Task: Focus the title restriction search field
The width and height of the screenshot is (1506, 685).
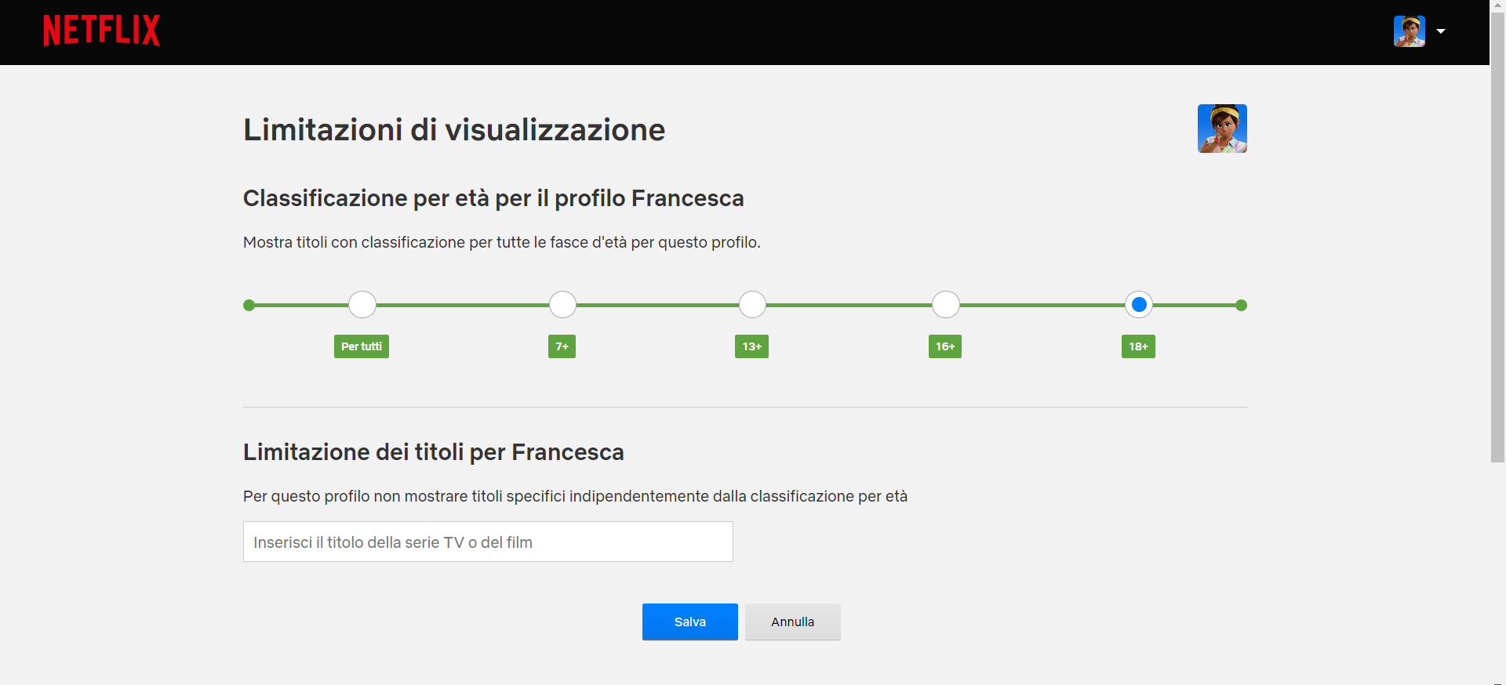Action: point(488,542)
